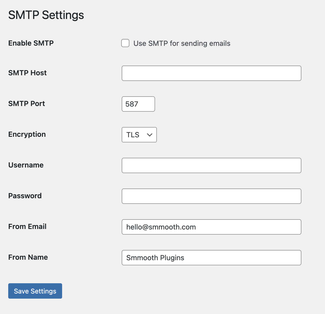Click the 'Username' label
Image resolution: width=325 pixels, height=314 pixels.
[x=26, y=165]
